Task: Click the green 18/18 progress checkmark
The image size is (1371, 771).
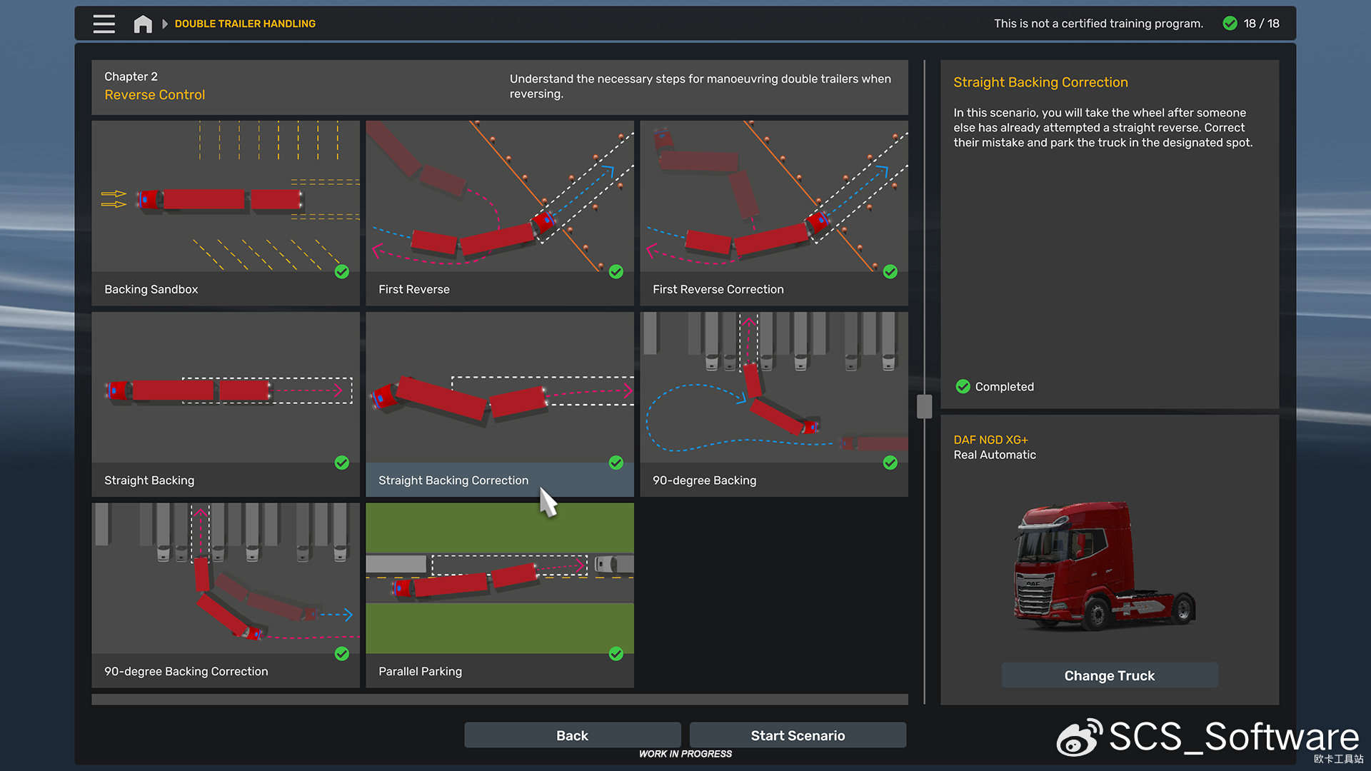Action: point(1230,24)
